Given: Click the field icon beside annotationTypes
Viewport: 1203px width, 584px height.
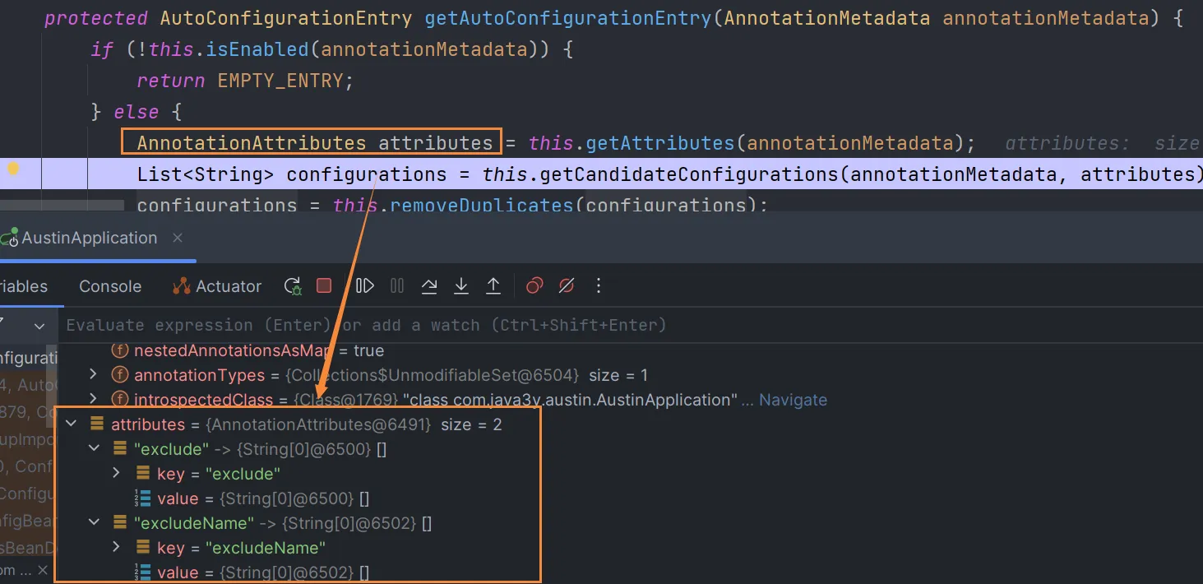Looking at the screenshot, I should coord(120,375).
